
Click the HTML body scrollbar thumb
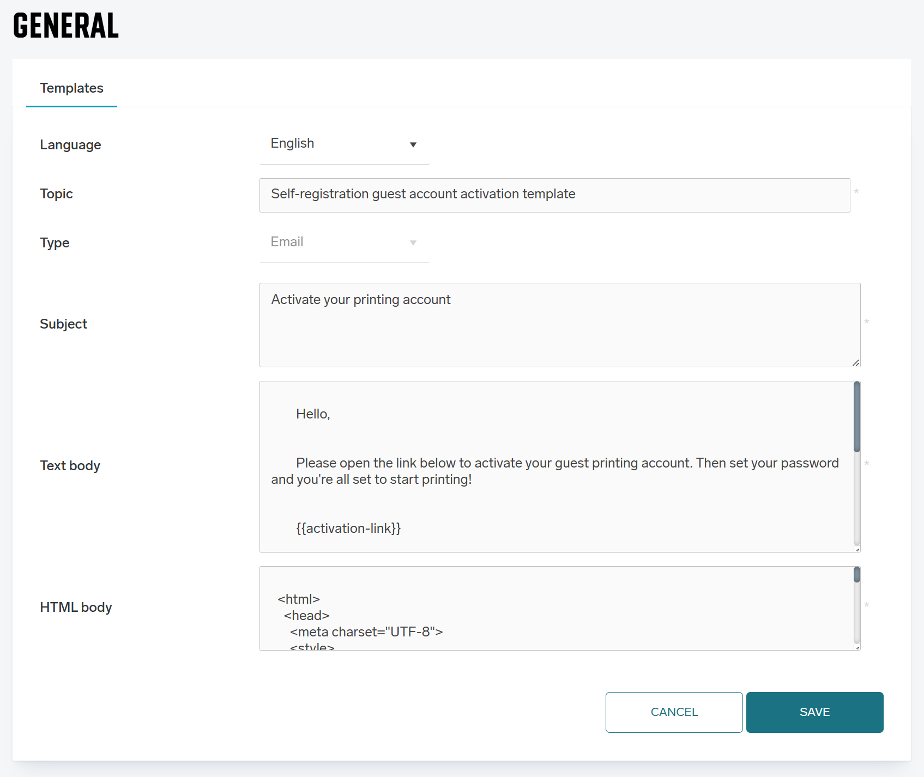click(856, 575)
